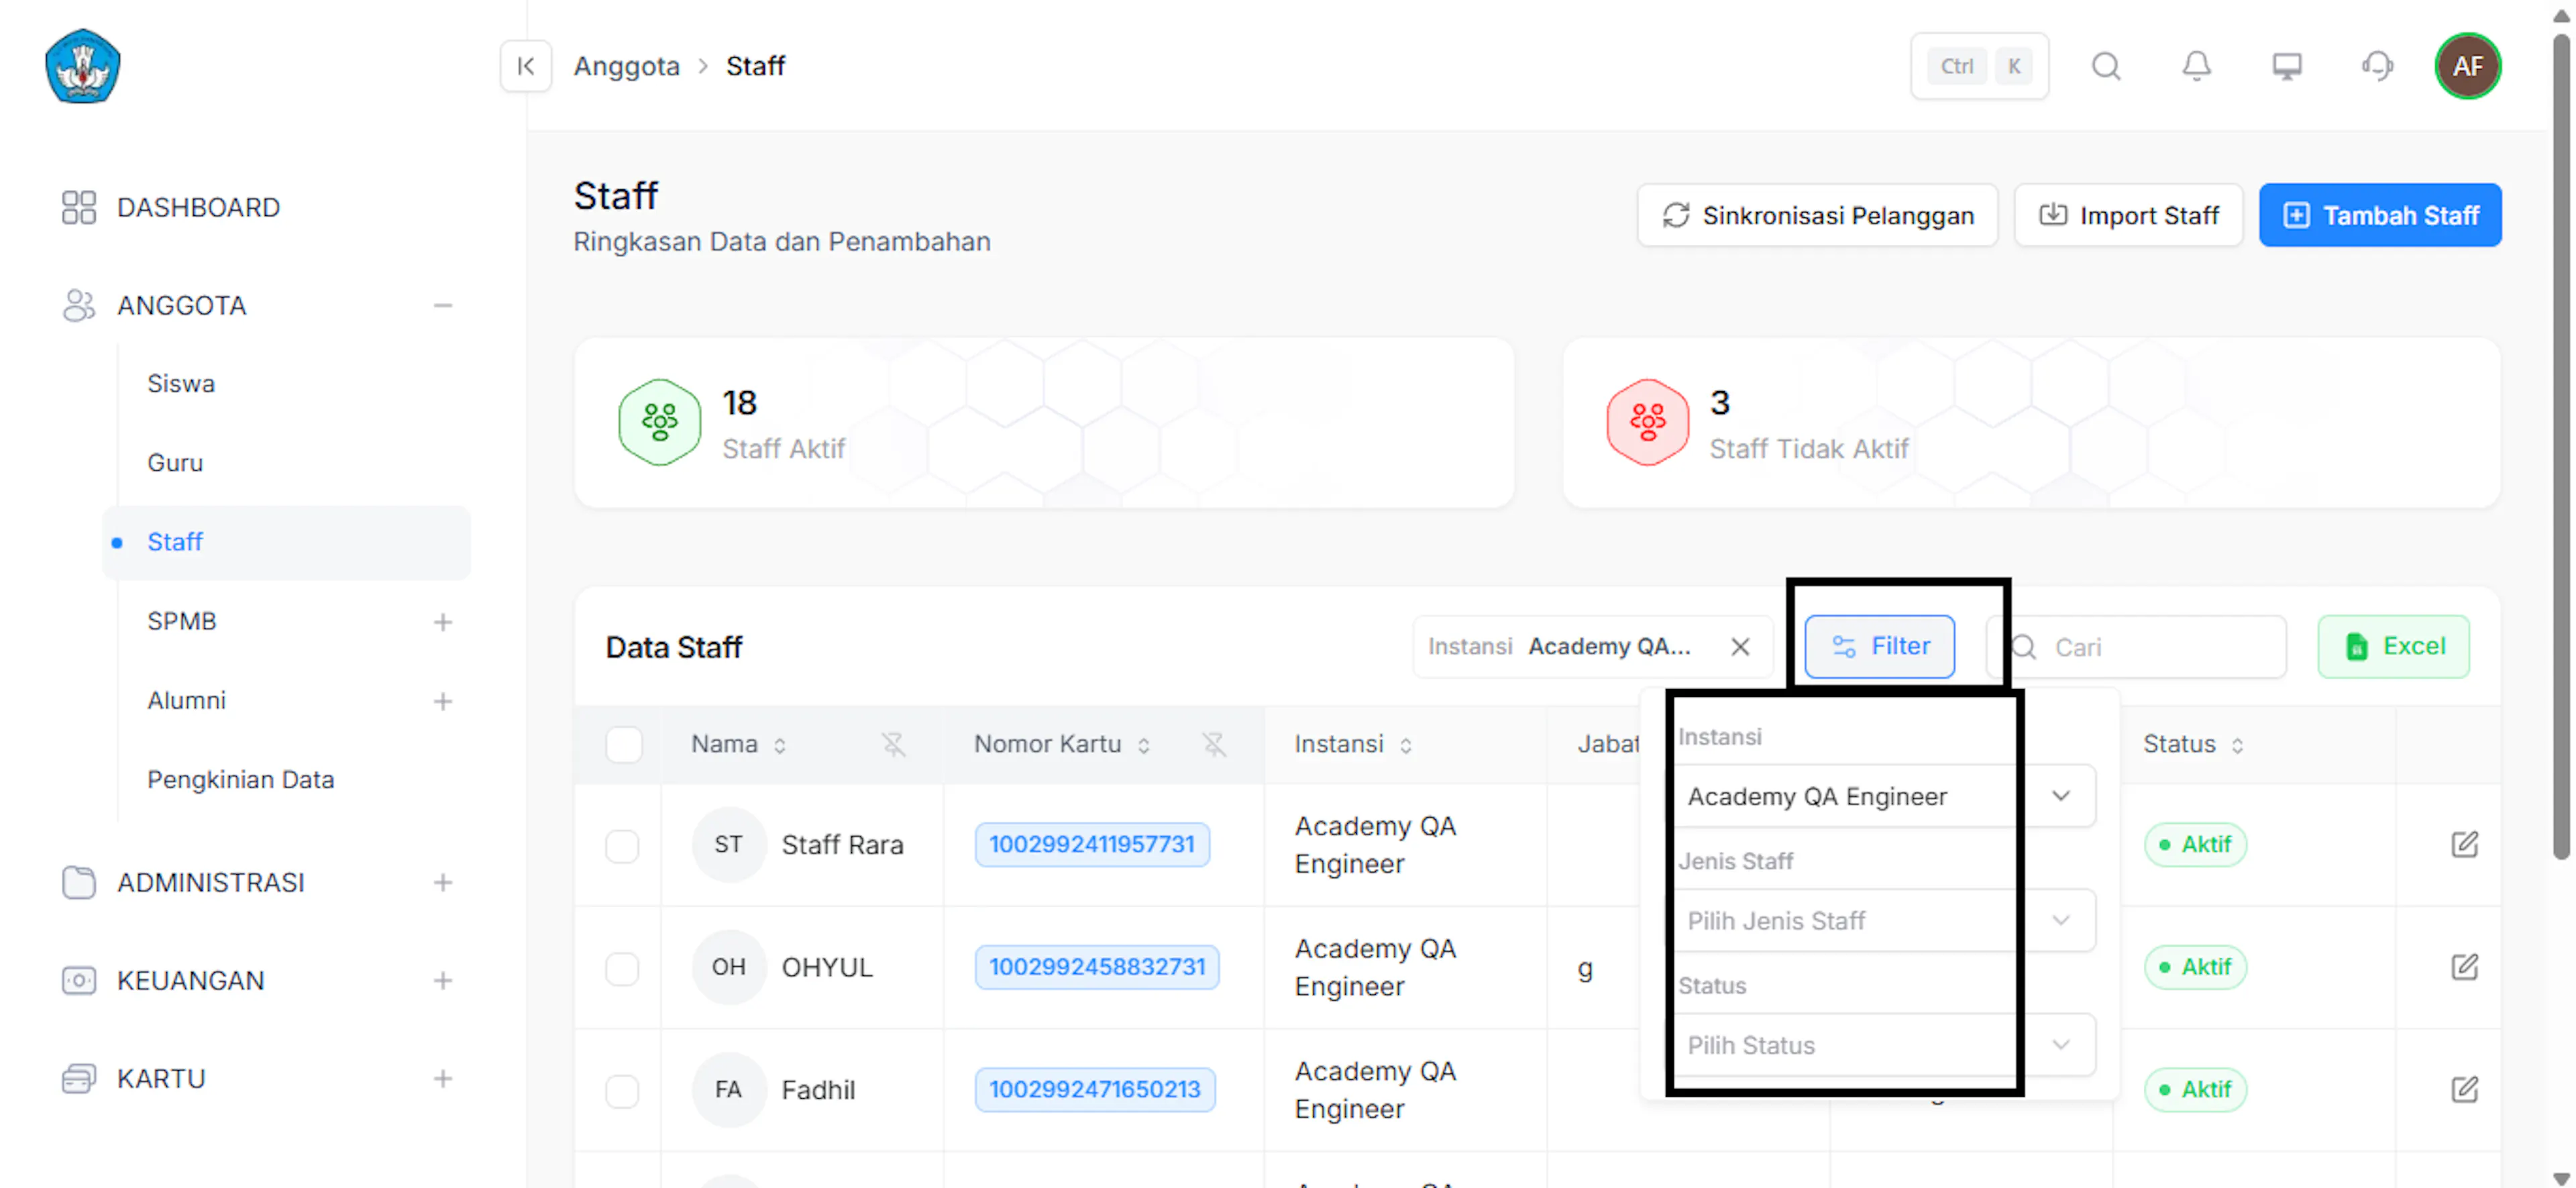Image resolution: width=2576 pixels, height=1188 pixels.
Task: Click the Ctrl K shortcut button
Action: pos(1979,66)
